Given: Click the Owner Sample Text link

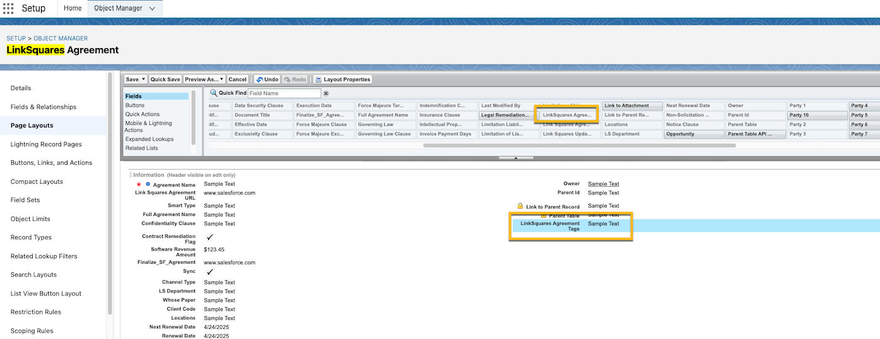Looking at the screenshot, I should pos(604,184).
